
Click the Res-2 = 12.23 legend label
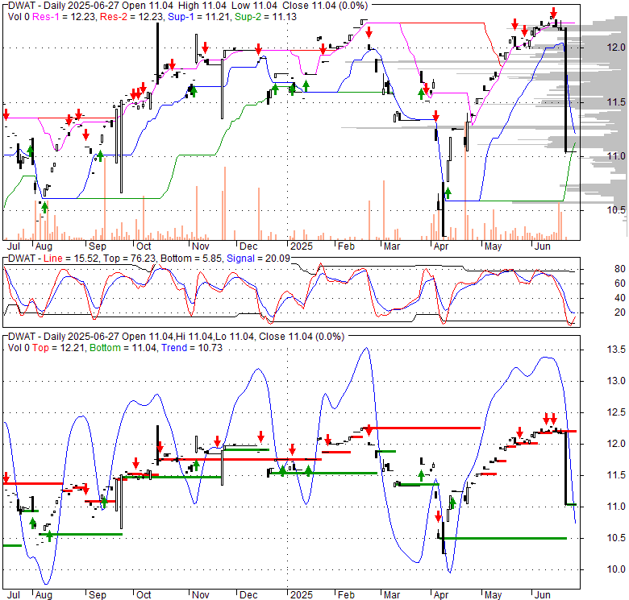131,17
